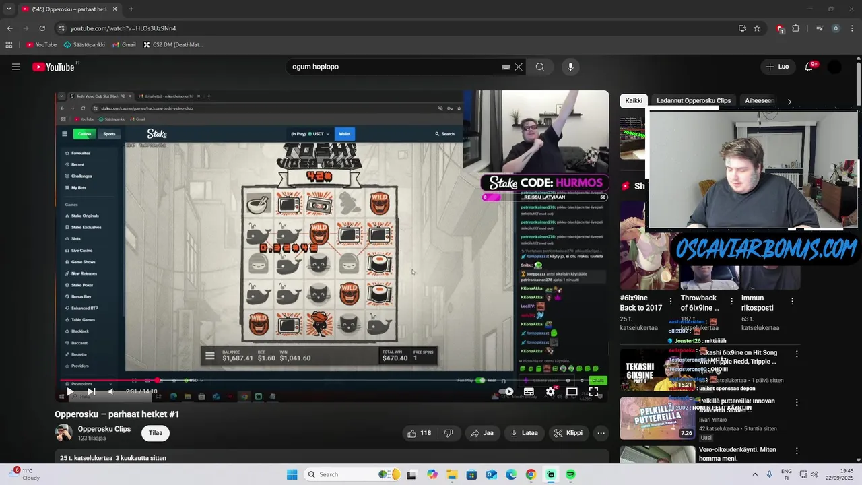The image size is (862, 485).
Task: Launch Spotify from the taskbar
Action: tap(570, 474)
